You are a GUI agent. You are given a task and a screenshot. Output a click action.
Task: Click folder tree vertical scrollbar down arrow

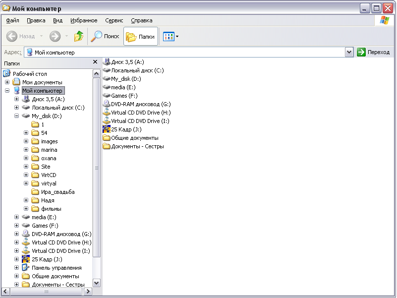click(x=97, y=283)
